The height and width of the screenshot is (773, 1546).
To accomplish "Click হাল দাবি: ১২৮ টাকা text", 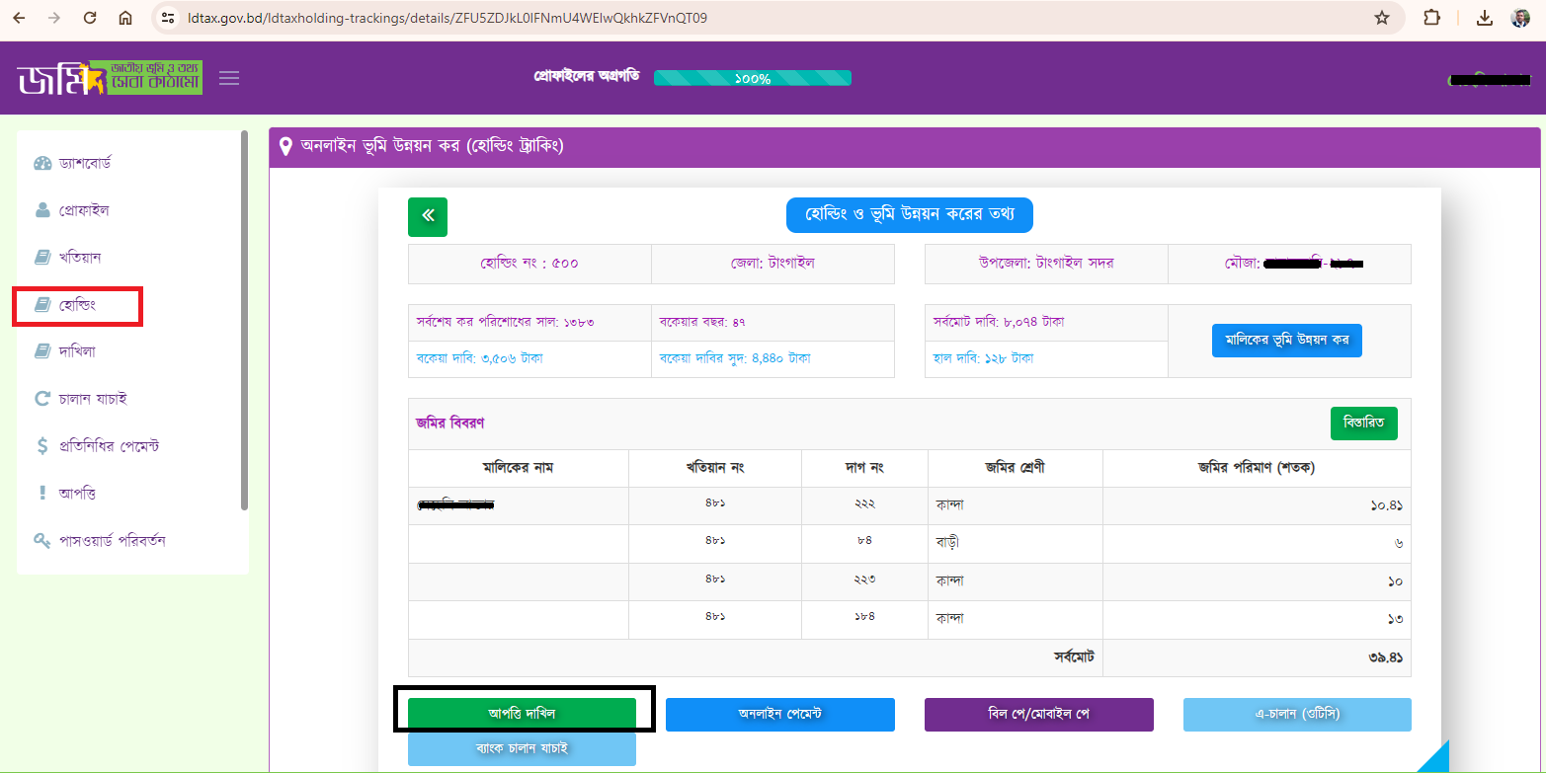I will click(x=983, y=358).
